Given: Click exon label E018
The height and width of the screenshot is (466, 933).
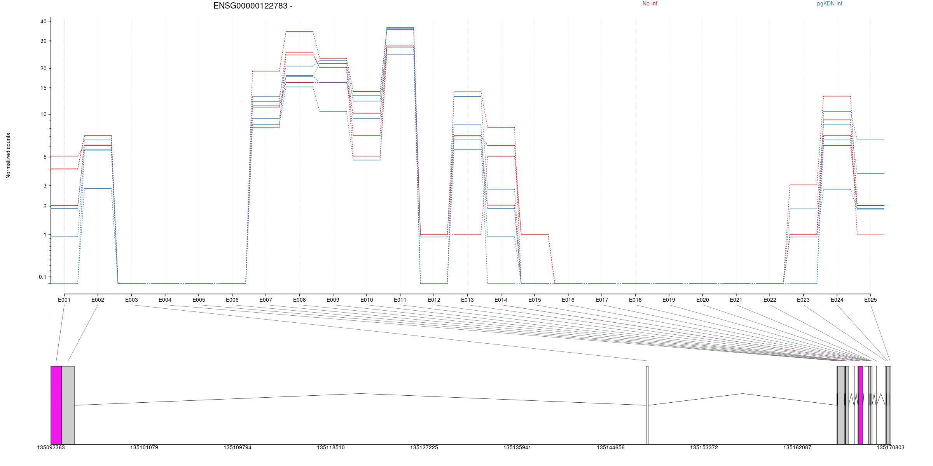Looking at the screenshot, I should [635, 300].
